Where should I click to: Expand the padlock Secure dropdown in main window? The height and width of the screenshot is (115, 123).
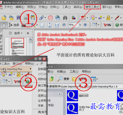pos(112,18)
